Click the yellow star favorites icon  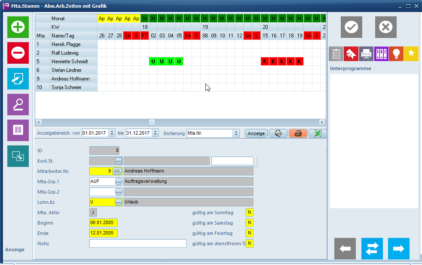411,54
